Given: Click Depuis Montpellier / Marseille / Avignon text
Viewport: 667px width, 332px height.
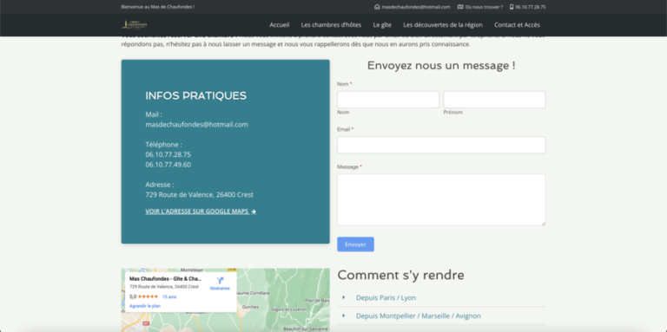Looking at the screenshot, I should pos(419,316).
